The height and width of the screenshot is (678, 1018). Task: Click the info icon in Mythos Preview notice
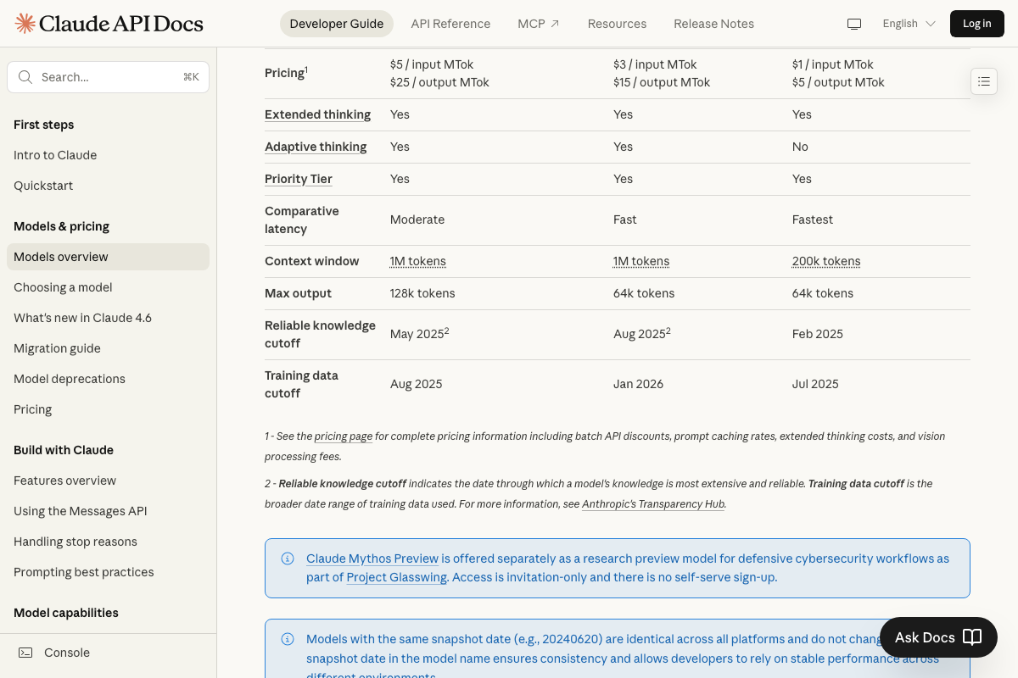click(x=288, y=559)
